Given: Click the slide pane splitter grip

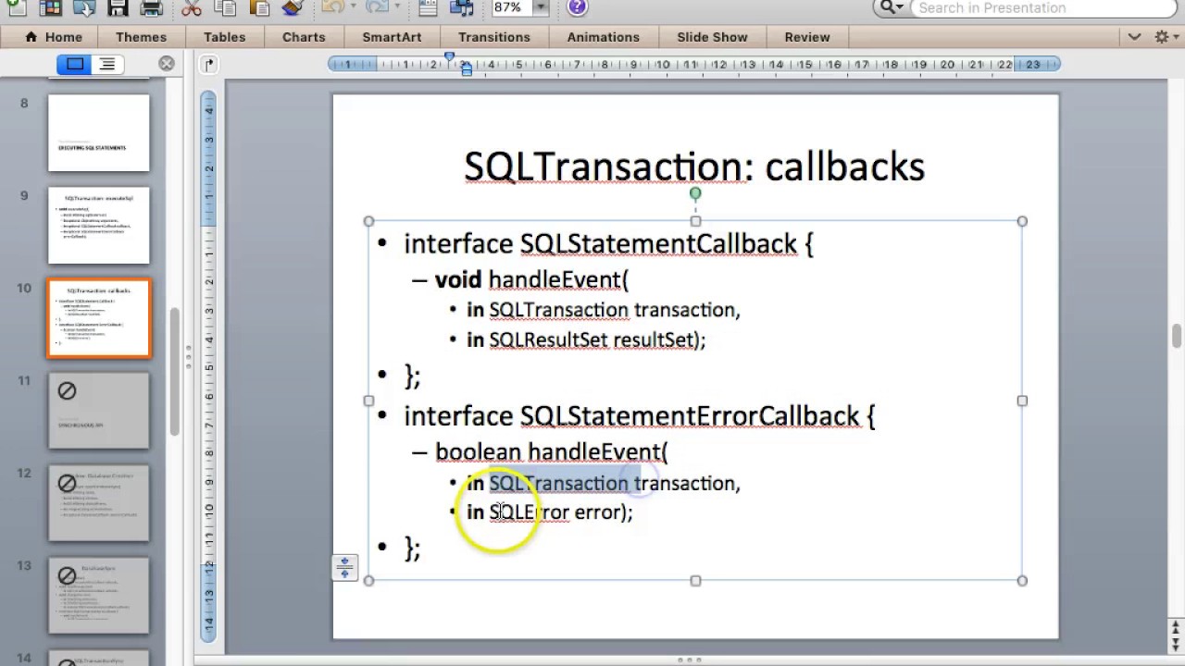Looking at the screenshot, I should pyautogui.click(x=189, y=356).
